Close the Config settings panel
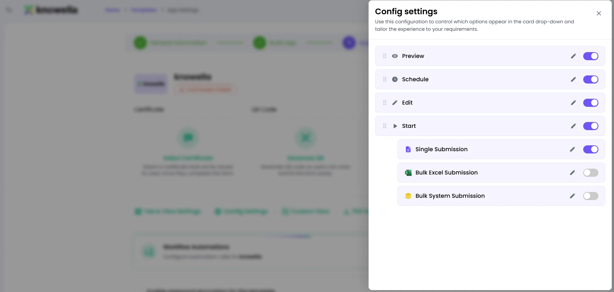Viewport: 614px width, 292px height. (x=599, y=13)
